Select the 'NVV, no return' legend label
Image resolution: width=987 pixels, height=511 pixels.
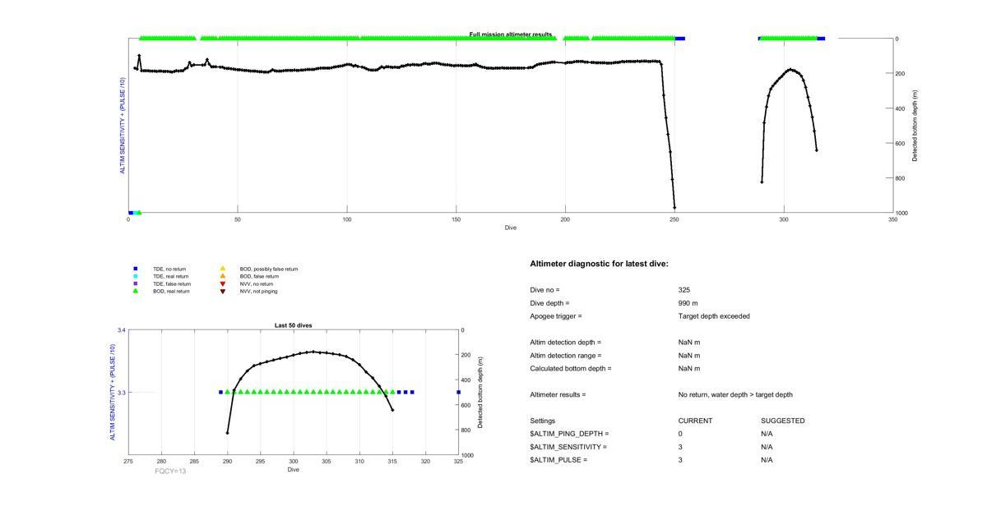pyautogui.click(x=257, y=283)
